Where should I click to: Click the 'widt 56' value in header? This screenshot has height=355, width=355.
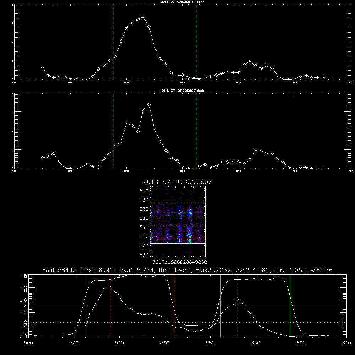[x=322, y=270]
